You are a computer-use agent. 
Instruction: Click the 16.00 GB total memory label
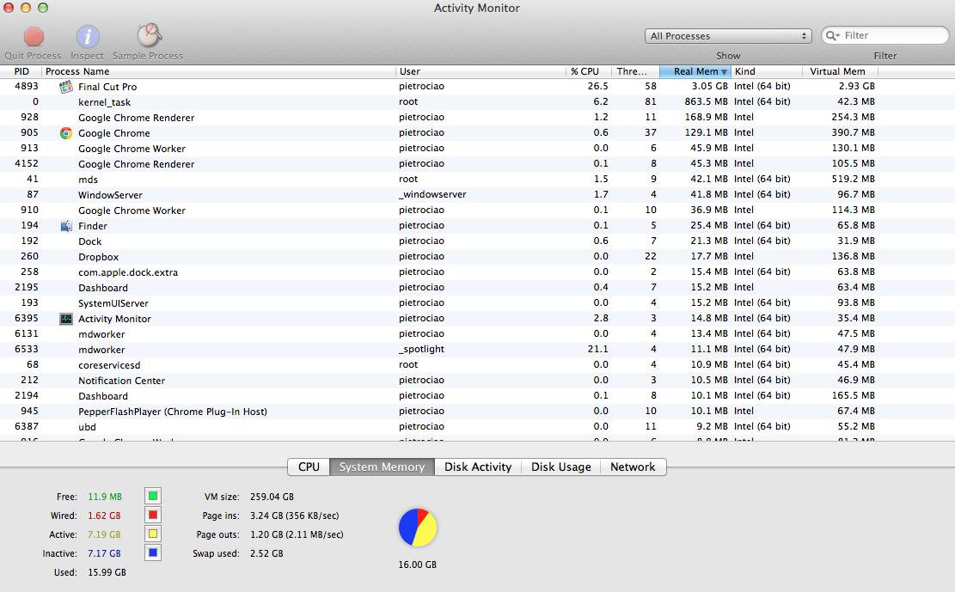(418, 565)
